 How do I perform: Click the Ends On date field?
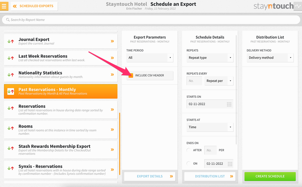(219, 164)
